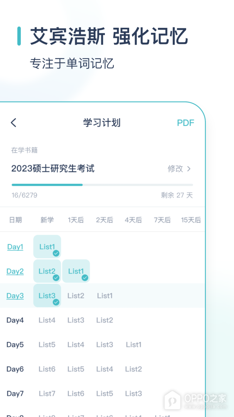Viewport: 234px width, 417px height.
Task: Open the PDF export
Action: click(x=185, y=123)
